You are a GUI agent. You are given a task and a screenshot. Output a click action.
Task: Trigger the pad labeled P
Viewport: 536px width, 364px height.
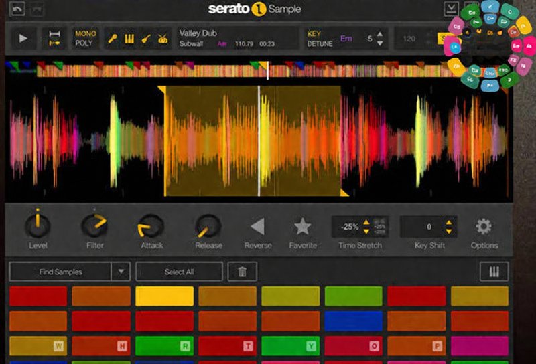pyautogui.click(x=417, y=346)
